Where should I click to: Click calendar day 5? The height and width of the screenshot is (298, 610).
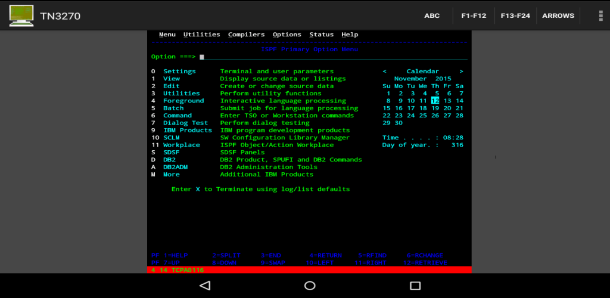coord(437,94)
